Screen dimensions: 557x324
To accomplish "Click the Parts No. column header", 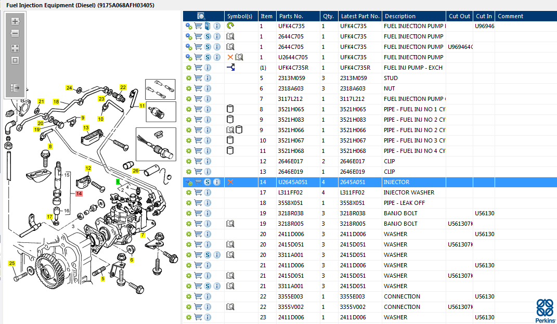I will [x=297, y=16].
